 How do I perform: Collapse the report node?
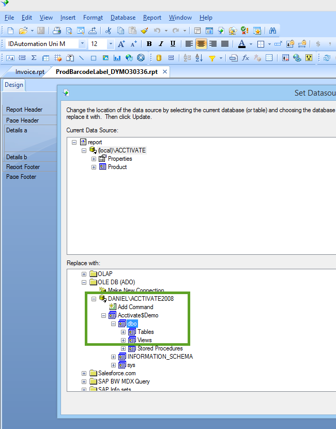74,142
